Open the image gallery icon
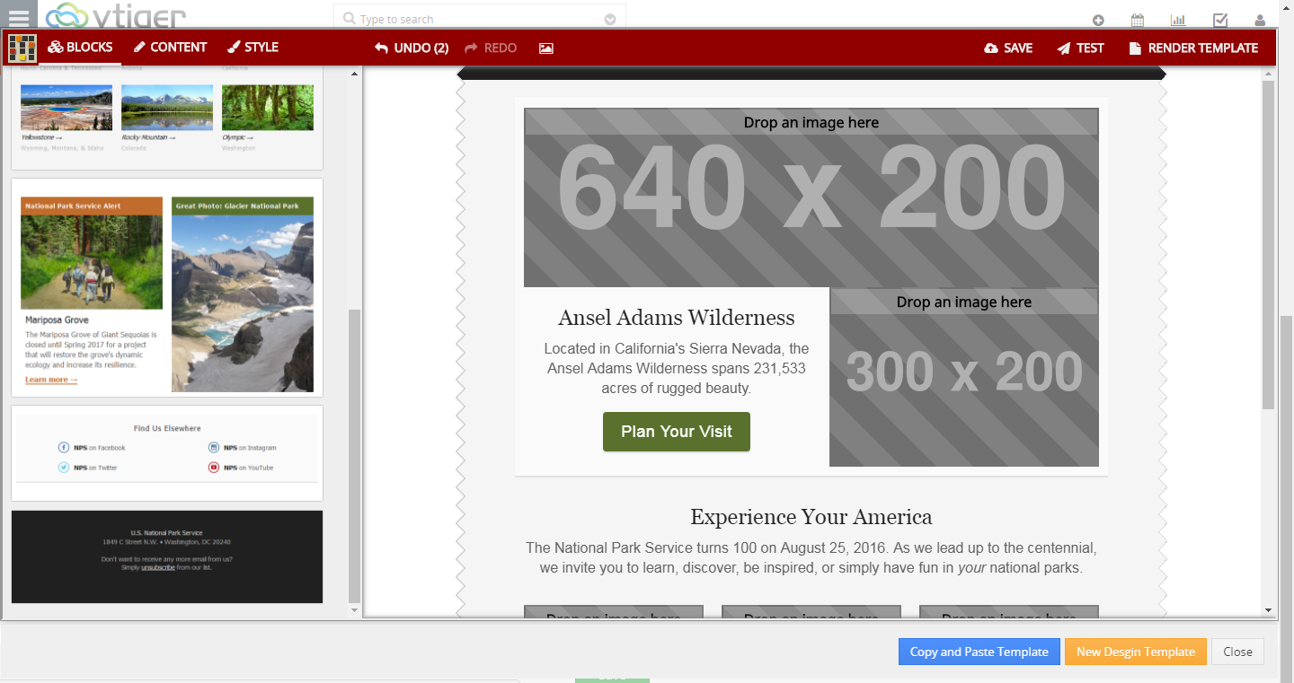This screenshot has height=683, width=1294. pyautogui.click(x=546, y=48)
